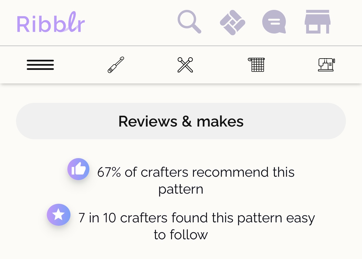Click the 'to follow' text line

pos(181,235)
